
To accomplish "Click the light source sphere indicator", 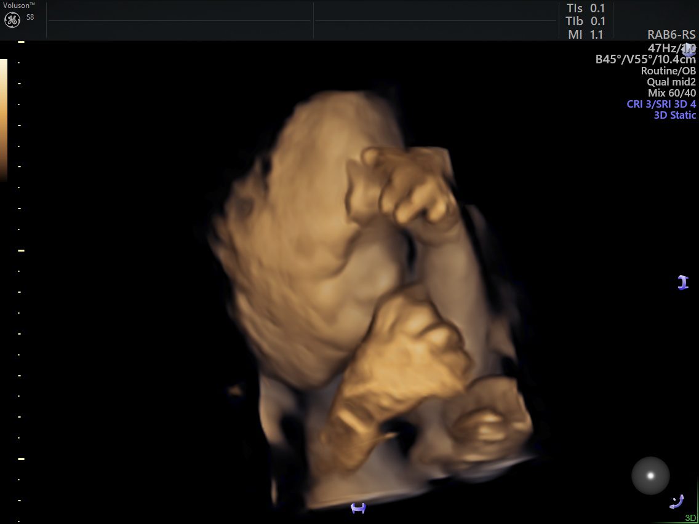I will (650, 475).
